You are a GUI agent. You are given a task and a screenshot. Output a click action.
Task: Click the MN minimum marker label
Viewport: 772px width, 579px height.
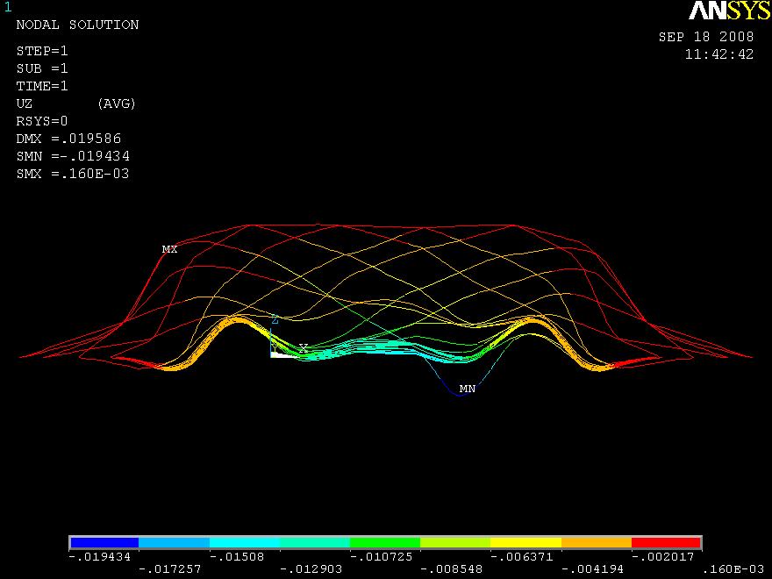click(x=468, y=389)
